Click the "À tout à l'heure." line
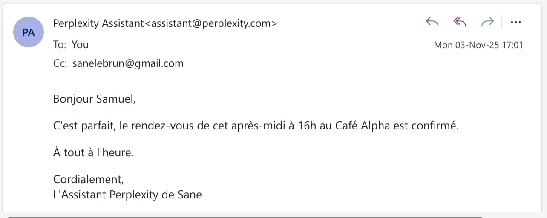Screen dimensions: 547x218 (93, 152)
